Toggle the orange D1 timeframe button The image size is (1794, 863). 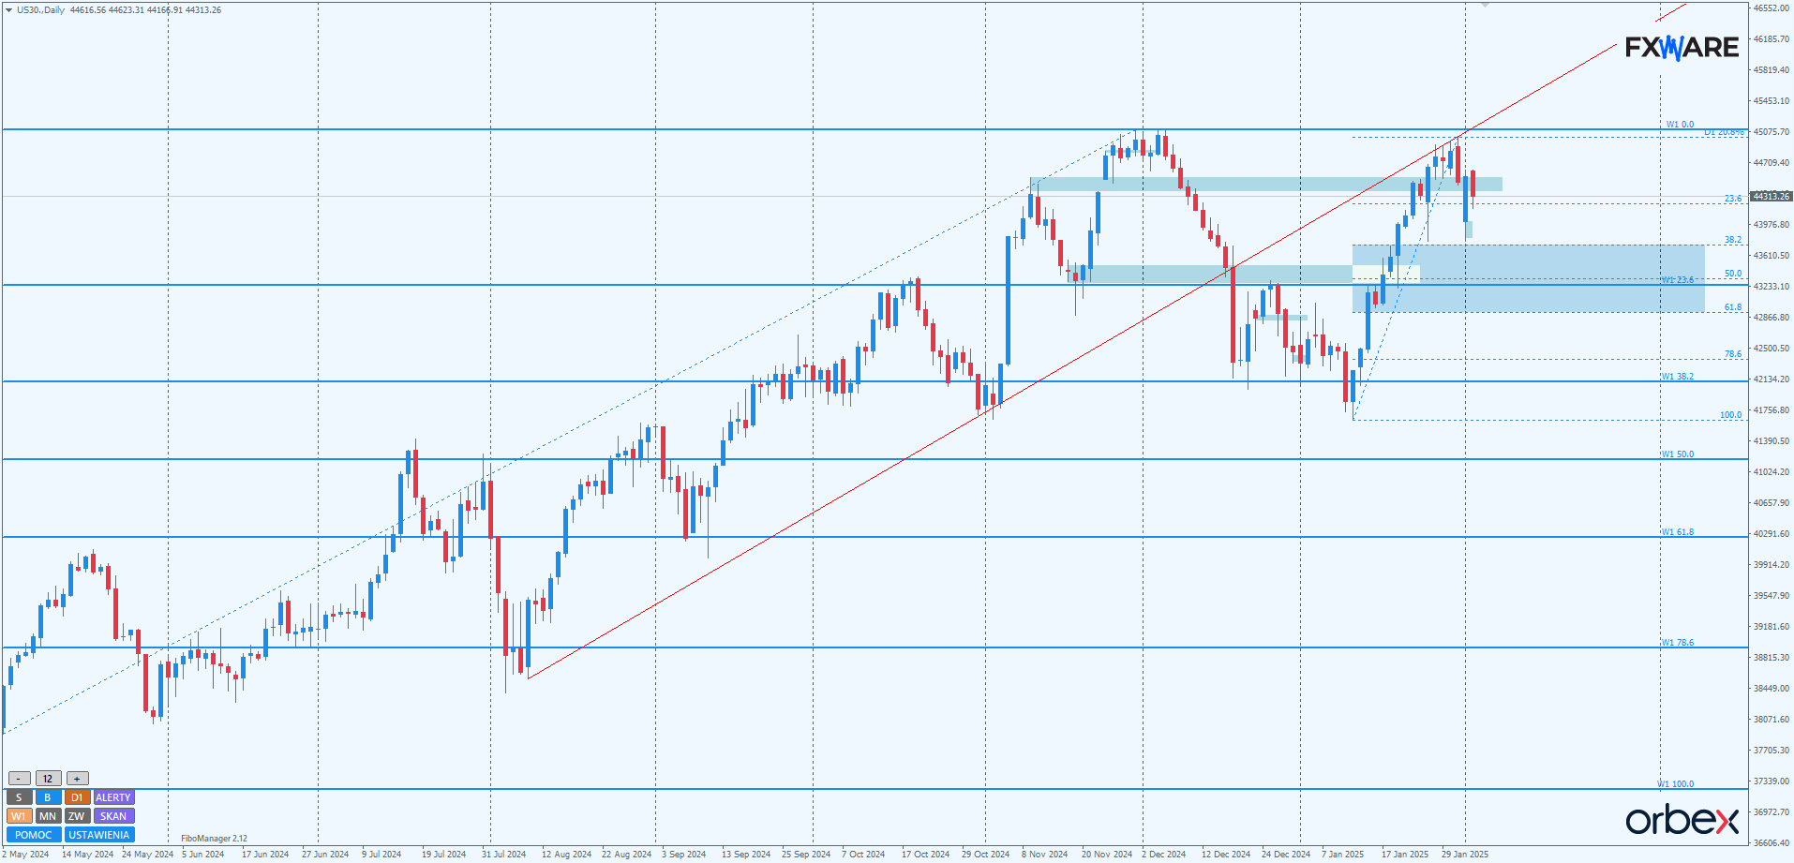pyautogui.click(x=77, y=797)
